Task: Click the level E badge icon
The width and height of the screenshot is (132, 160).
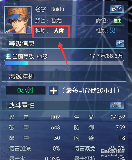Action: (x=8, y=56)
